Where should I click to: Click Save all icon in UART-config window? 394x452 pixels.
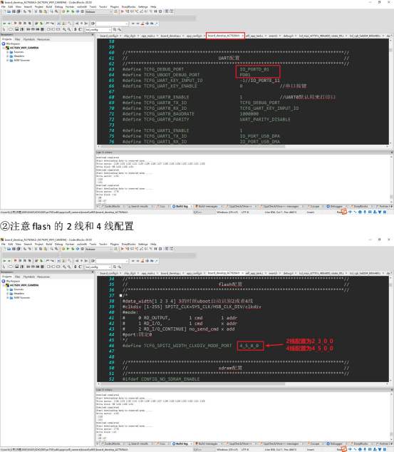click(x=19, y=11)
